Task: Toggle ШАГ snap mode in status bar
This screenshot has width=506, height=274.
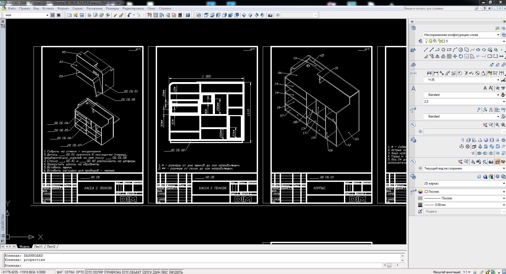Action: pos(60,272)
